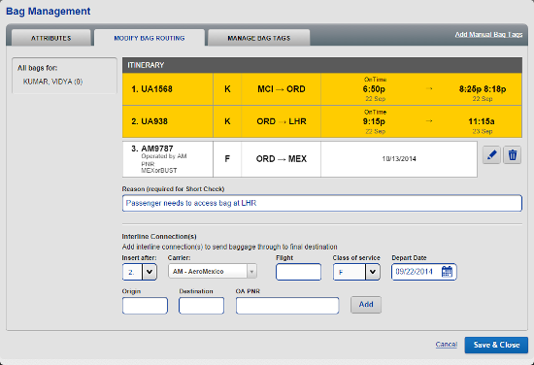This screenshot has height=365, width=534.
Task: Click the K class cell of UA938
Action: tap(227, 121)
